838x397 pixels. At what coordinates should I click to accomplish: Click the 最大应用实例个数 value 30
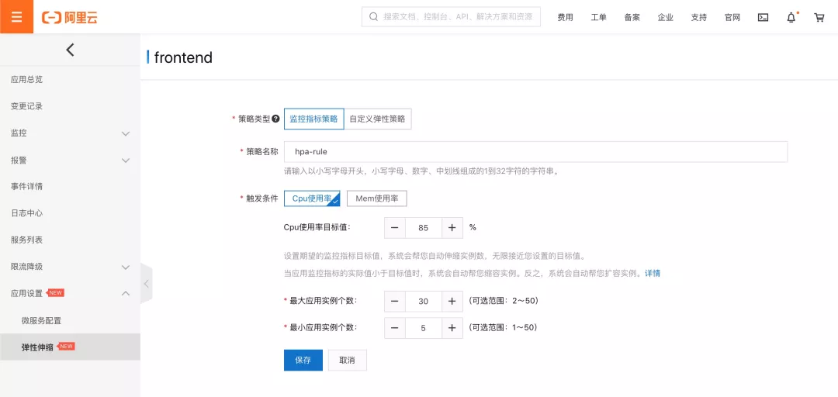tap(424, 302)
